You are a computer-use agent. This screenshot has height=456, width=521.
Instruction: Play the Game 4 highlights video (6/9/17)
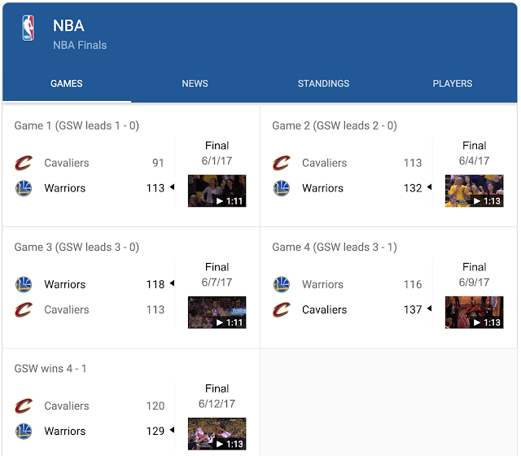coord(474,313)
